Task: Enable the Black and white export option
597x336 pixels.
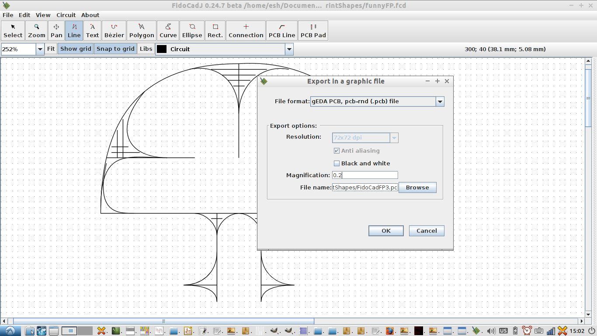Action: (x=337, y=163)
